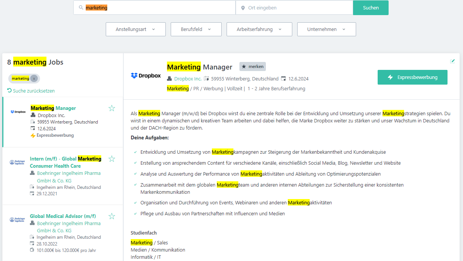463x261 pixels.
Task: Click the salary icon beside 101.000€ bis 120.000€
Action: [x=32, y=250]
